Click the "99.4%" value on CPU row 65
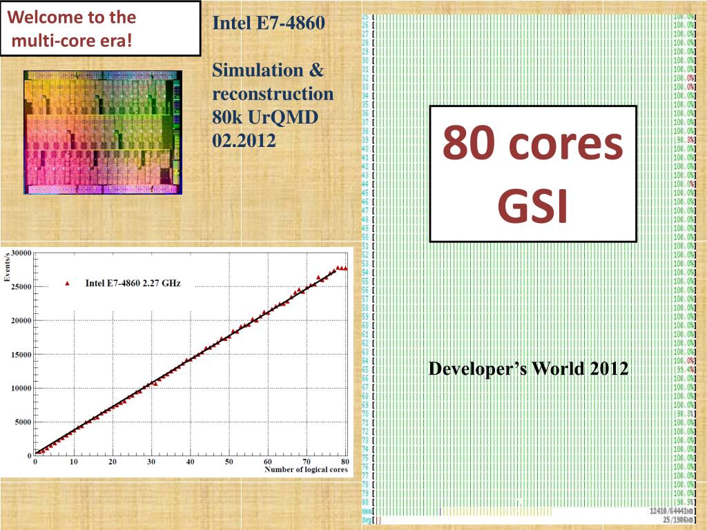The width and height of the screenshot is (707, 530). pos(684,370)
